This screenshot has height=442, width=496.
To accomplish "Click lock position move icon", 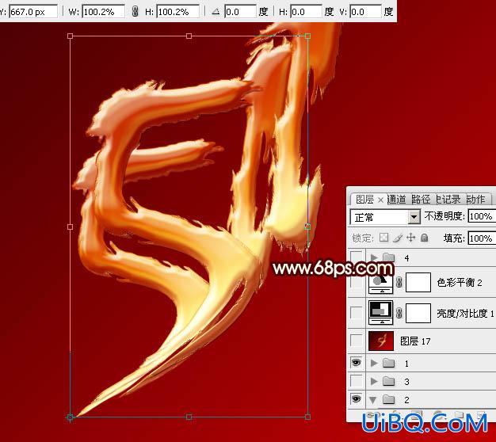I will [x=411, y=238].
